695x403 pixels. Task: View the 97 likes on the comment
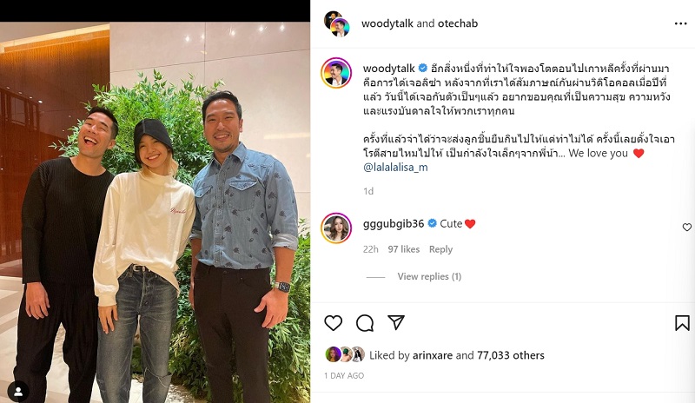[404, 249]
